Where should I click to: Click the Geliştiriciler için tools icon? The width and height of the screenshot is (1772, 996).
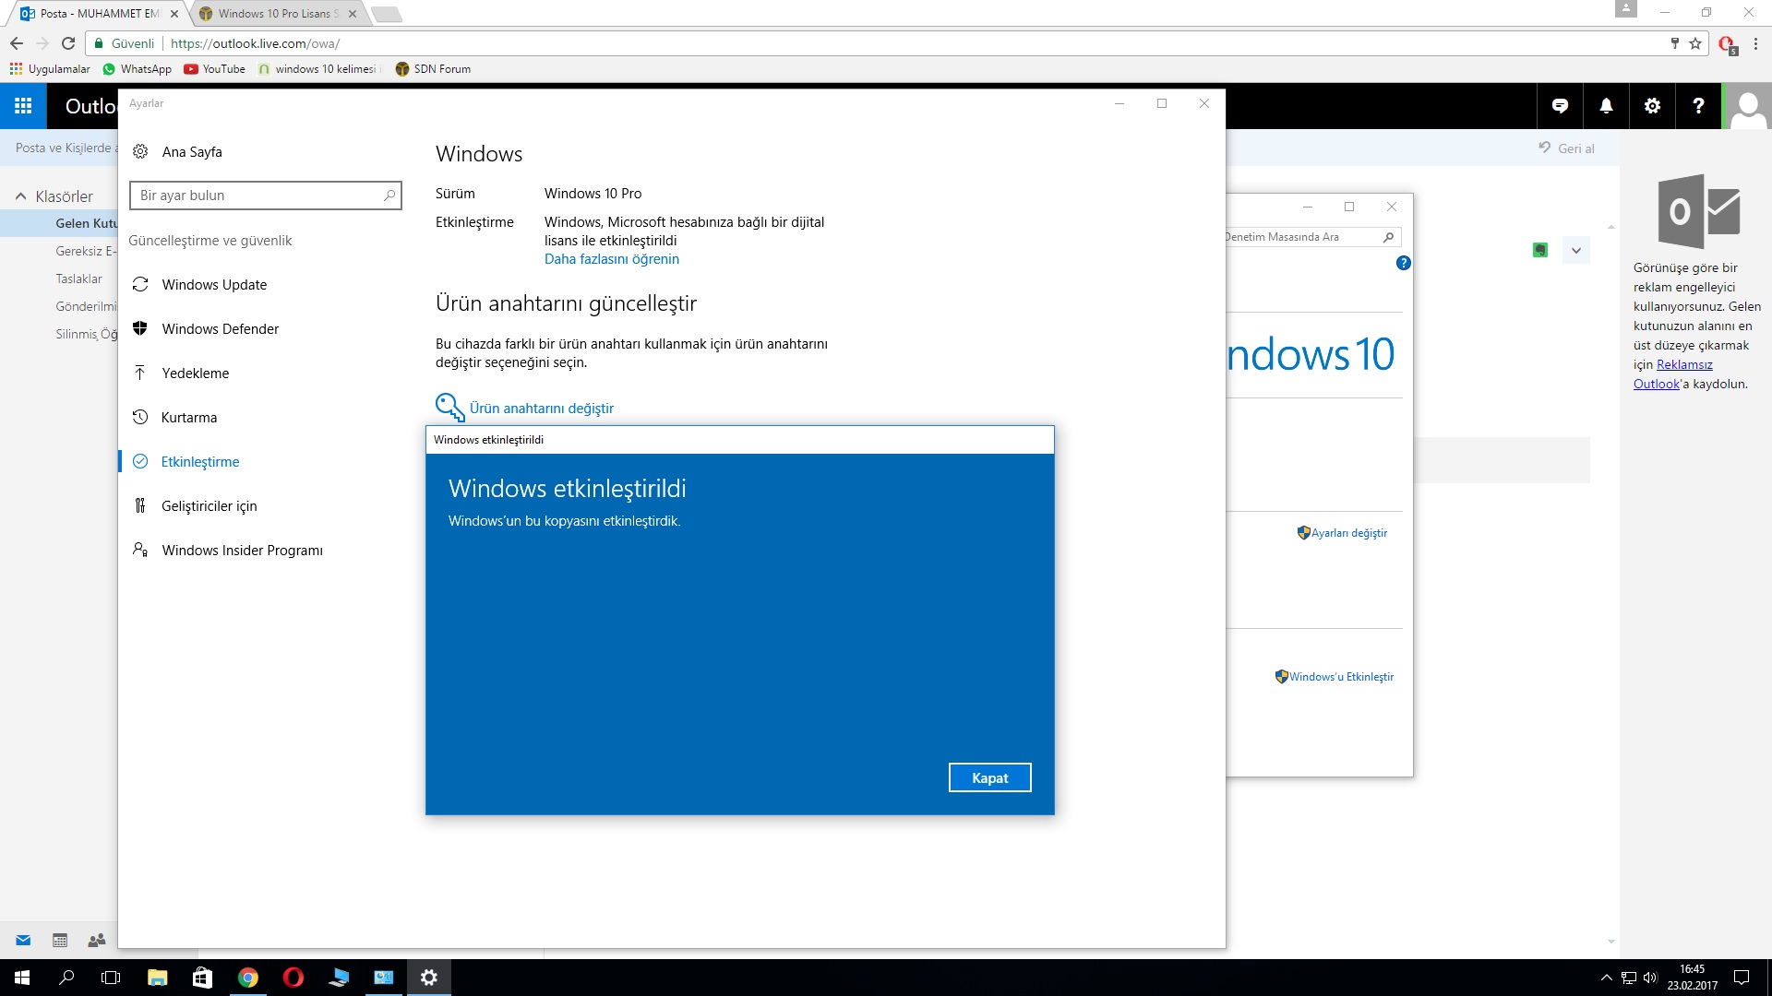[140, 505]
